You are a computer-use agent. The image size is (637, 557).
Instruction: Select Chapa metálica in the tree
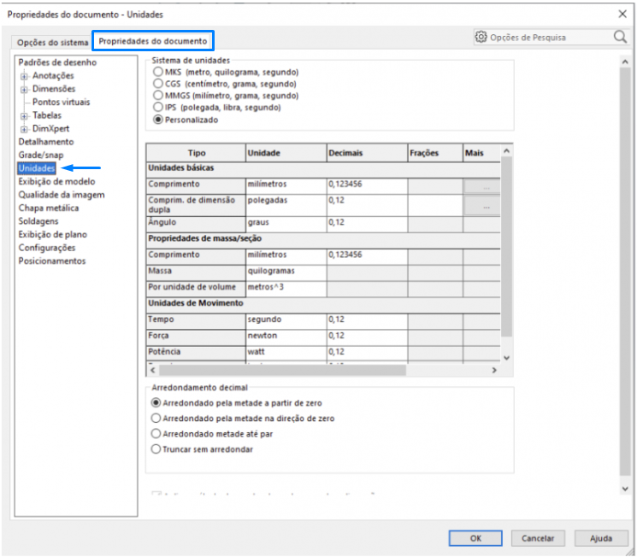coord(49,208)
